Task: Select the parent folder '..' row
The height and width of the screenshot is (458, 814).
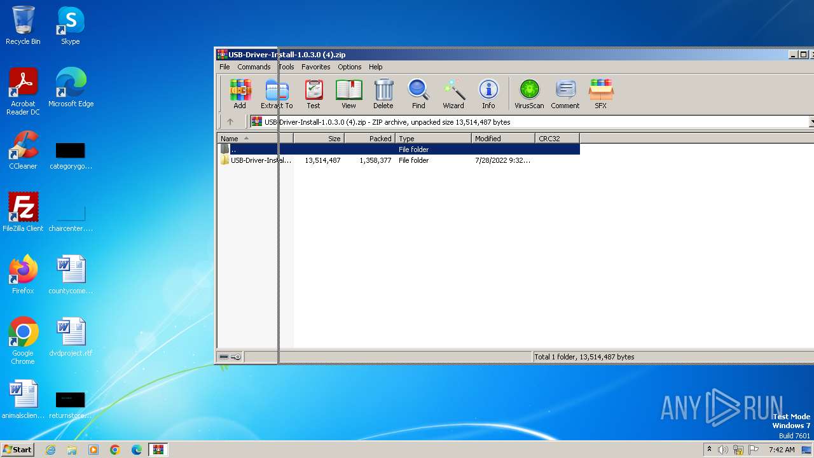Action: 399,149
